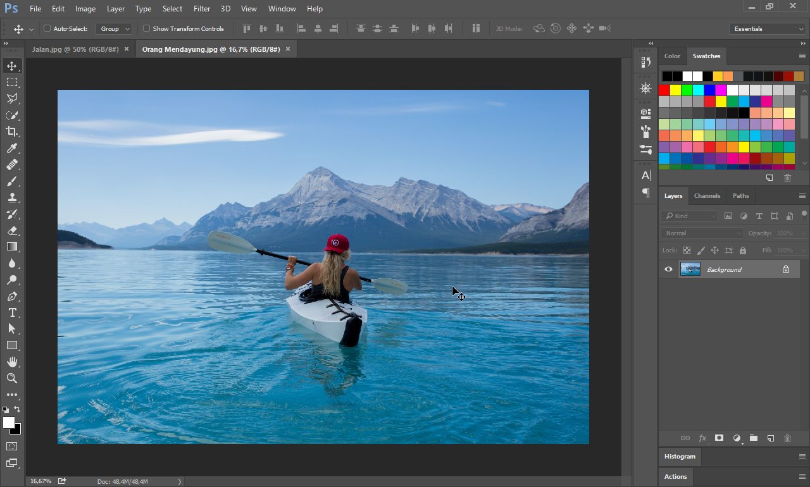Switch to the Jalan.jpg document tab
This screenshot has width=810, height=487.
(75, 49)
